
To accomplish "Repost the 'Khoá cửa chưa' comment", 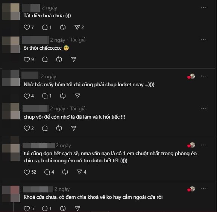I will coord(63,208).
